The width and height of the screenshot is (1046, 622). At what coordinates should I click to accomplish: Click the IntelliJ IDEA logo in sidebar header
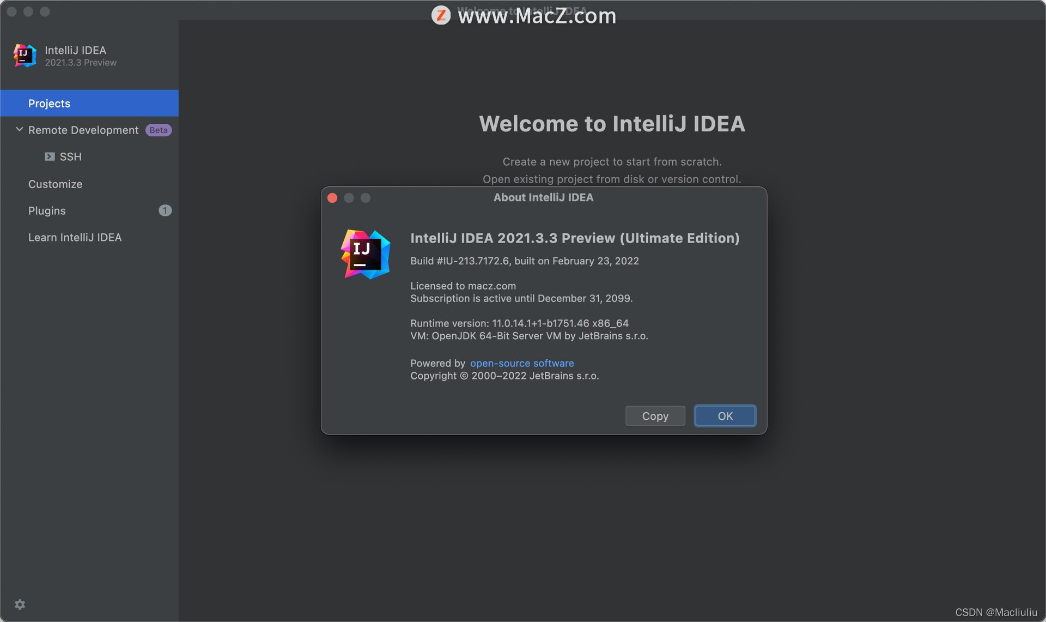25,56
